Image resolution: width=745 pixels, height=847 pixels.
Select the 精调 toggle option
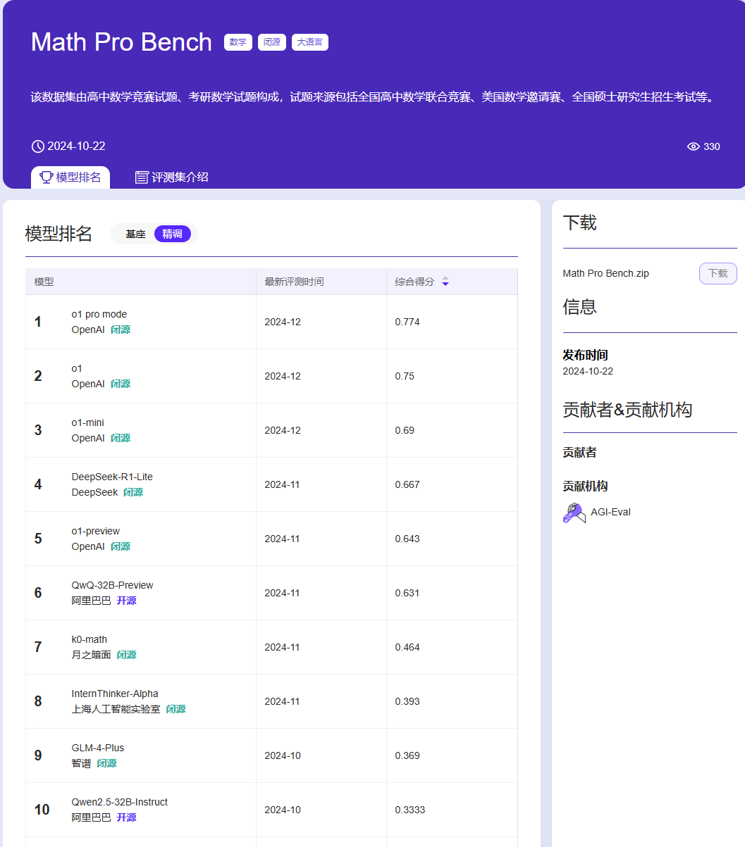(x=173, y=233)
